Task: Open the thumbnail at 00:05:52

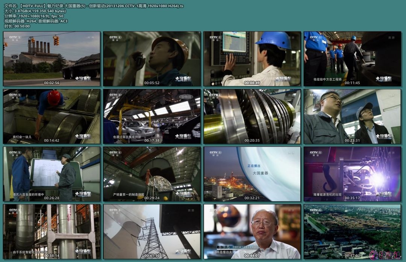Action: [x=152, y=59]
